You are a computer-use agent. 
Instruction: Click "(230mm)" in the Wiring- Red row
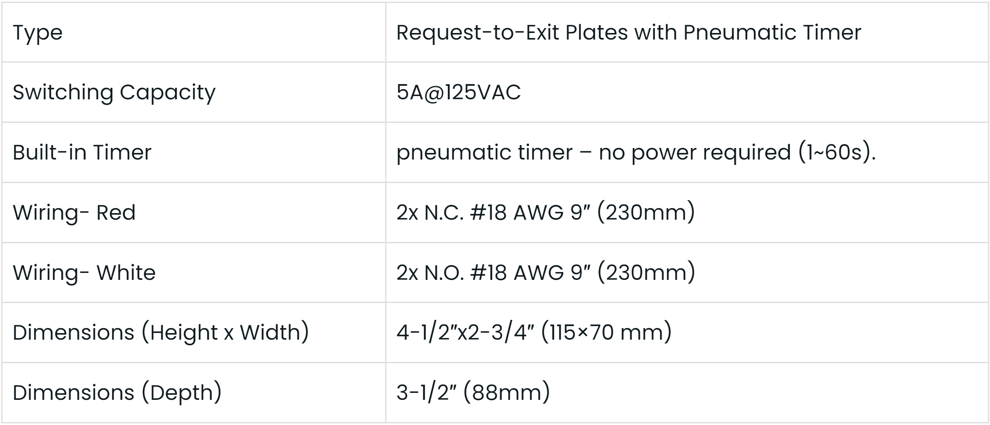pos(646,213)
